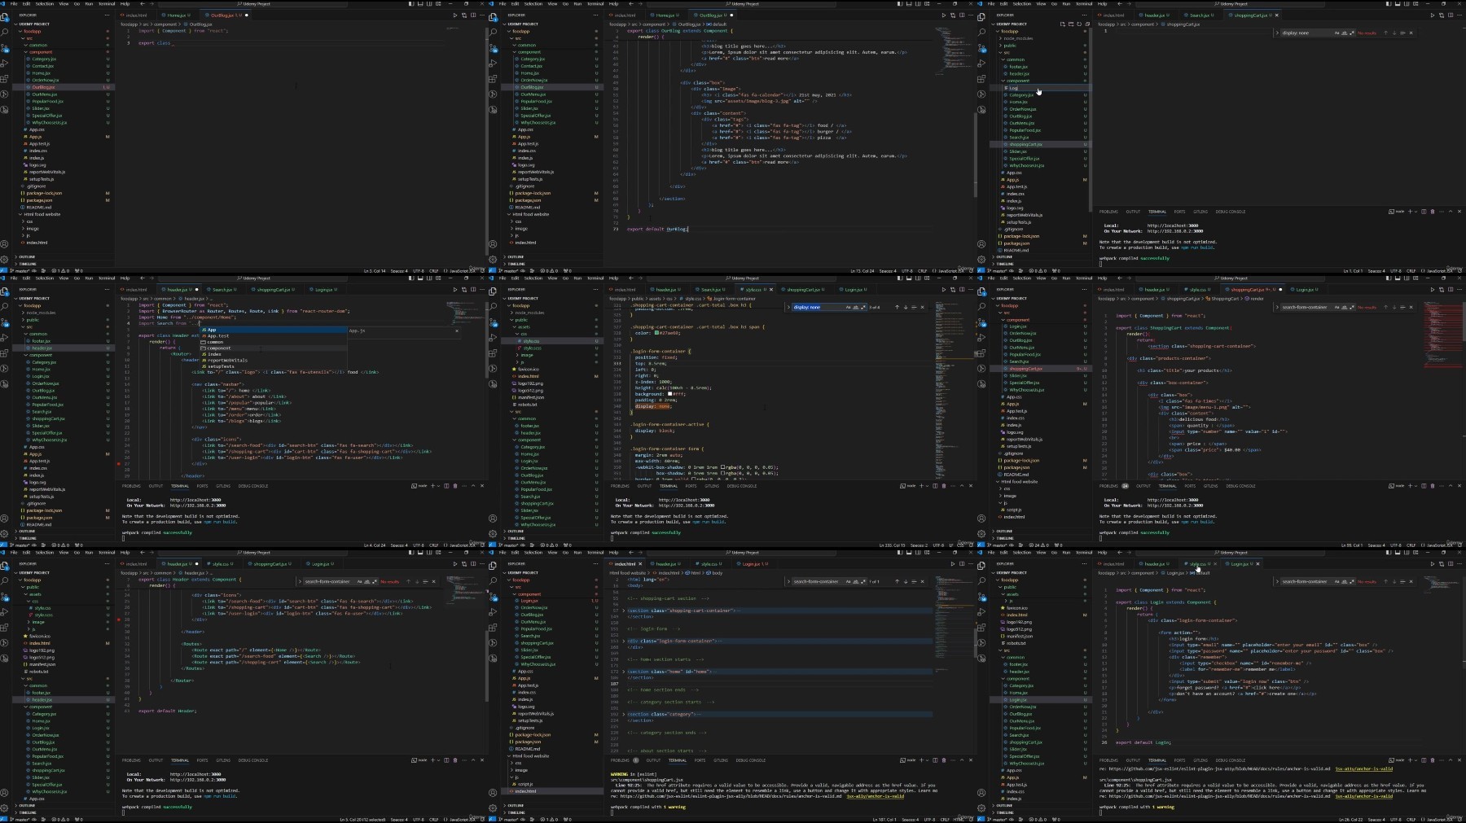Viewport: 1466px width, 823px height.
Task: Close terminal panel in top-right window
Action: pos(1459,212)
